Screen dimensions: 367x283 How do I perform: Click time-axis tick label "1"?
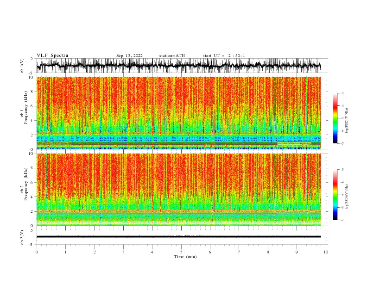[65, 252]
